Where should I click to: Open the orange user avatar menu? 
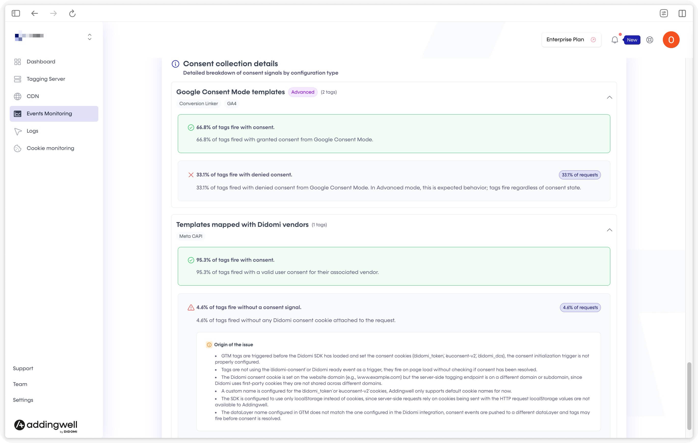pyautogui.click(x=671, y=40)
